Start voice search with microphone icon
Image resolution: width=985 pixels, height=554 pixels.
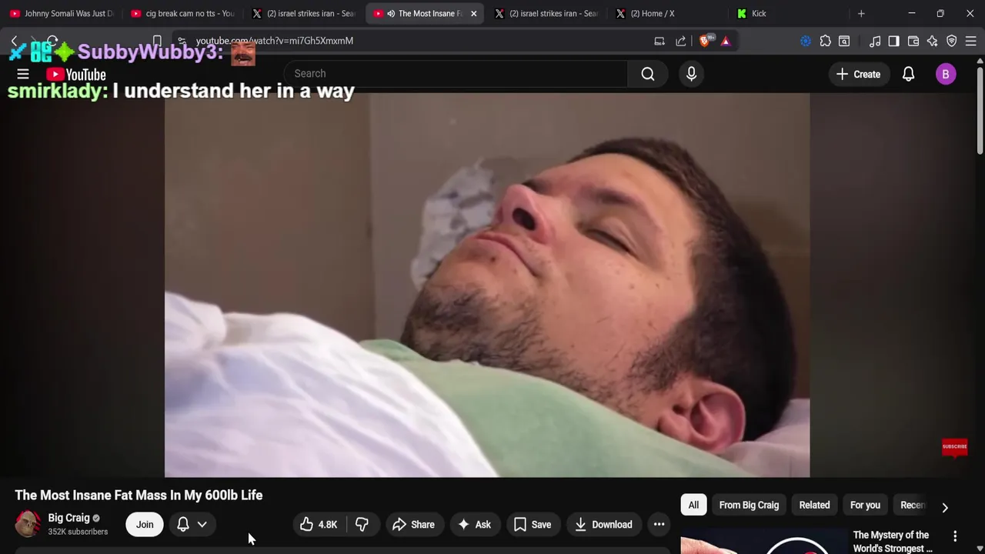click(x=691, y=74)
